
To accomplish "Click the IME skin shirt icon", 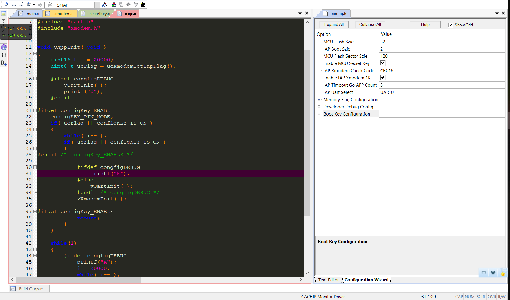I will point(493,273).
